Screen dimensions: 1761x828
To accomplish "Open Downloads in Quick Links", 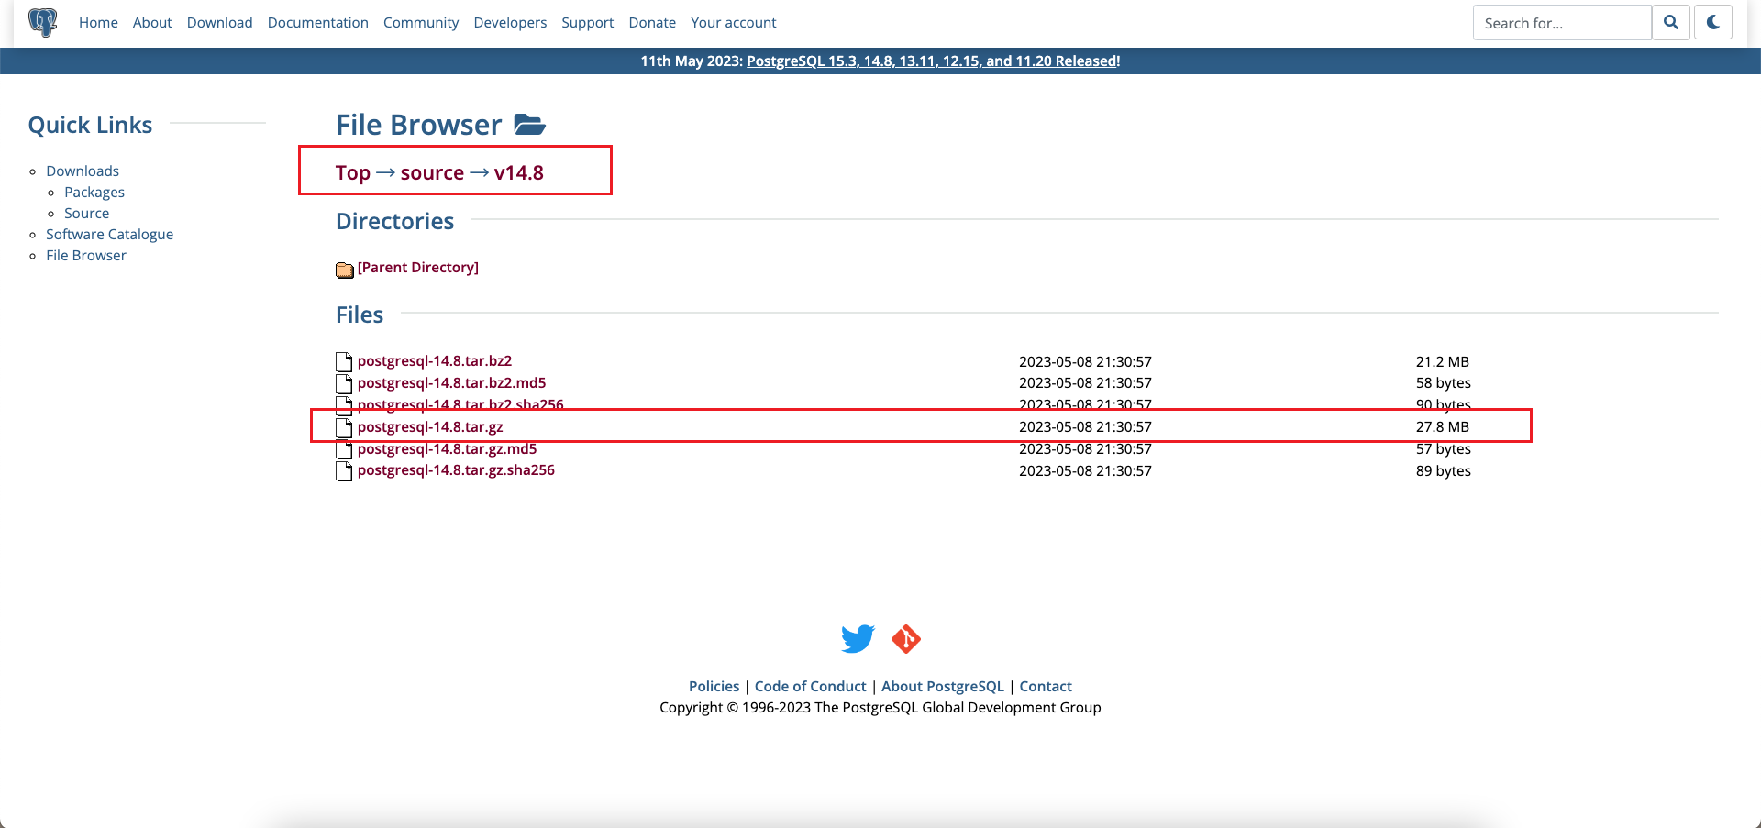I will pyautogui.click(x=83, y=171).
